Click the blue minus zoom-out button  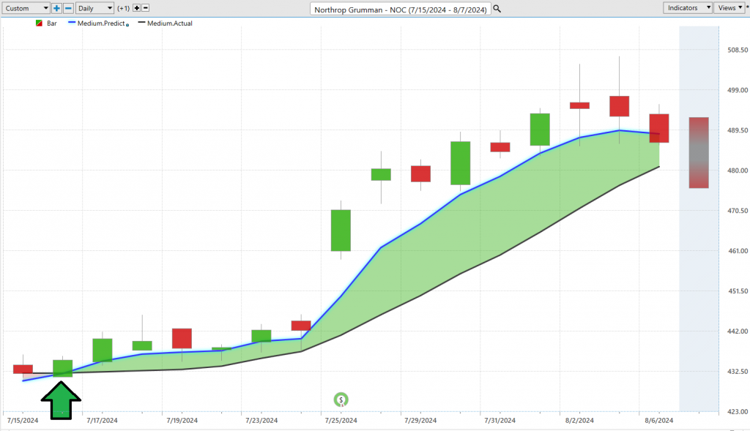click(68, 8)
